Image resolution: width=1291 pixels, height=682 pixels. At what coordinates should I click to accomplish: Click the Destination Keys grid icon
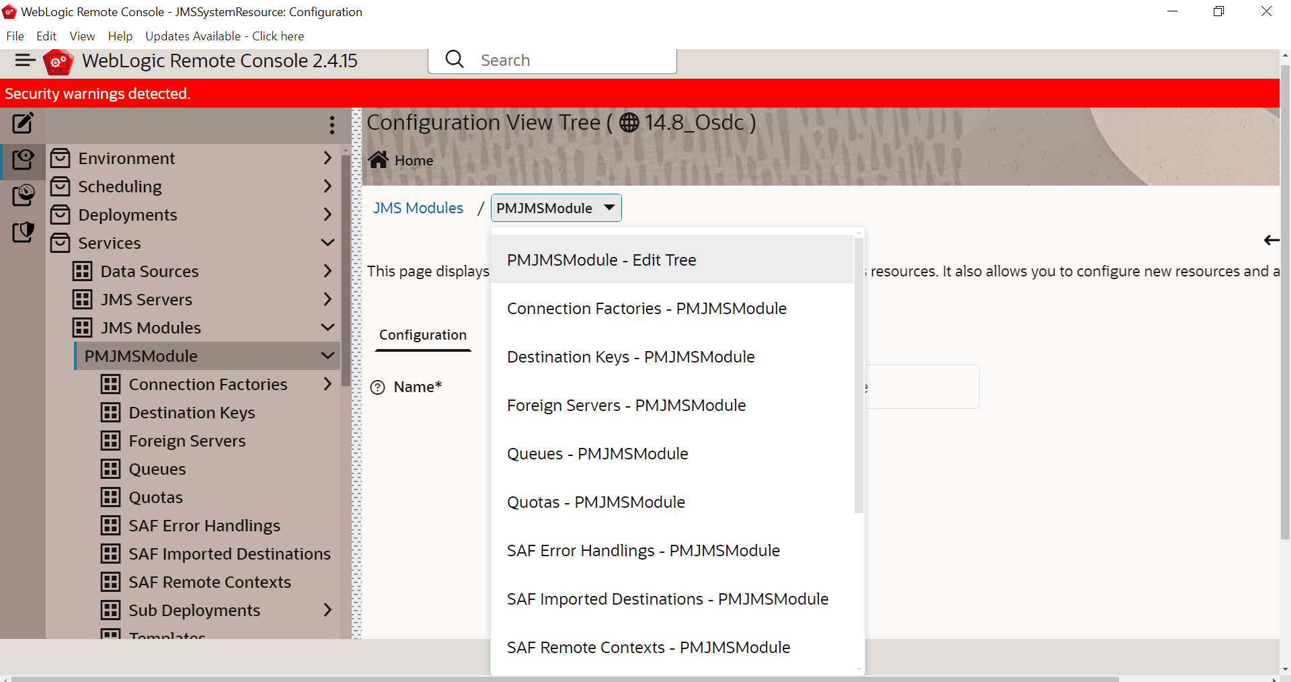click(111, 412)
